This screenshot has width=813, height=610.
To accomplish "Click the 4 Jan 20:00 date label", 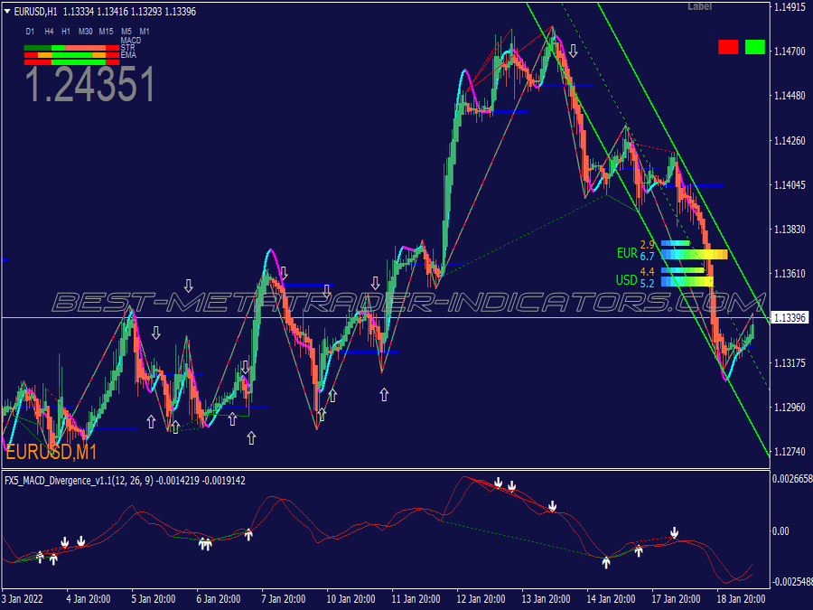I will 89,599.
